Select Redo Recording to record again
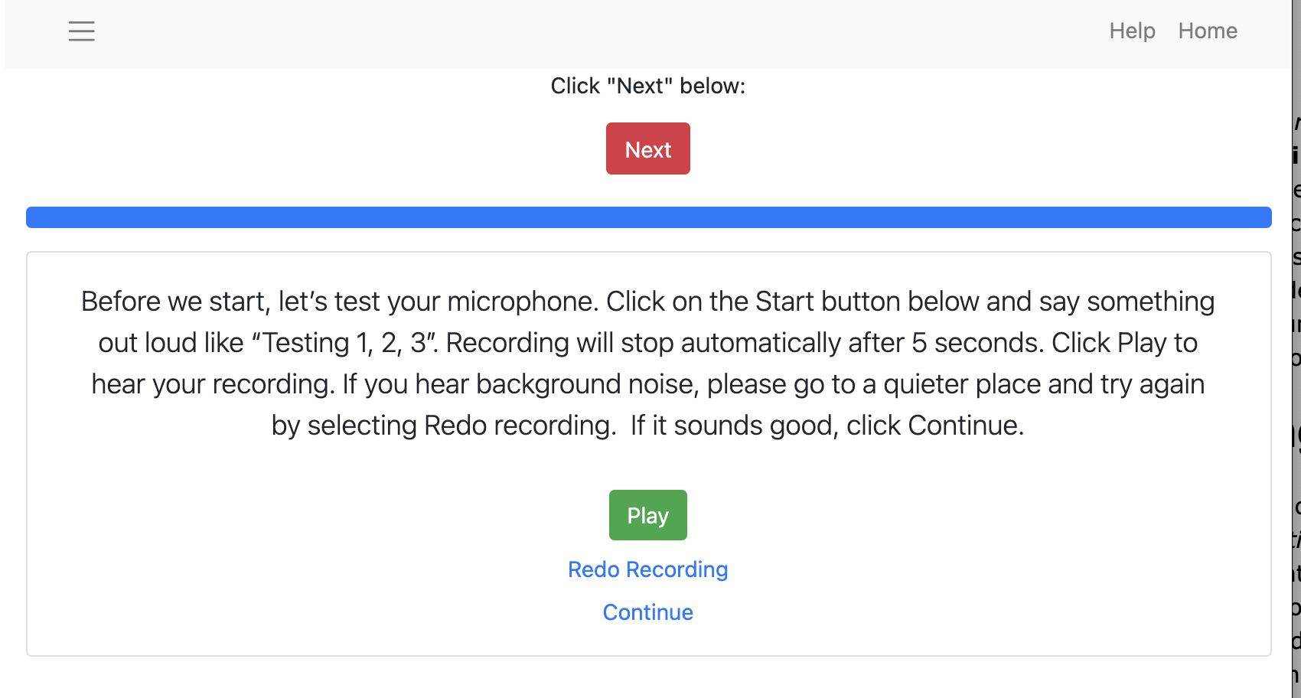The height and width of the screenshot is (698, 1301). click(x=647, y=569)
